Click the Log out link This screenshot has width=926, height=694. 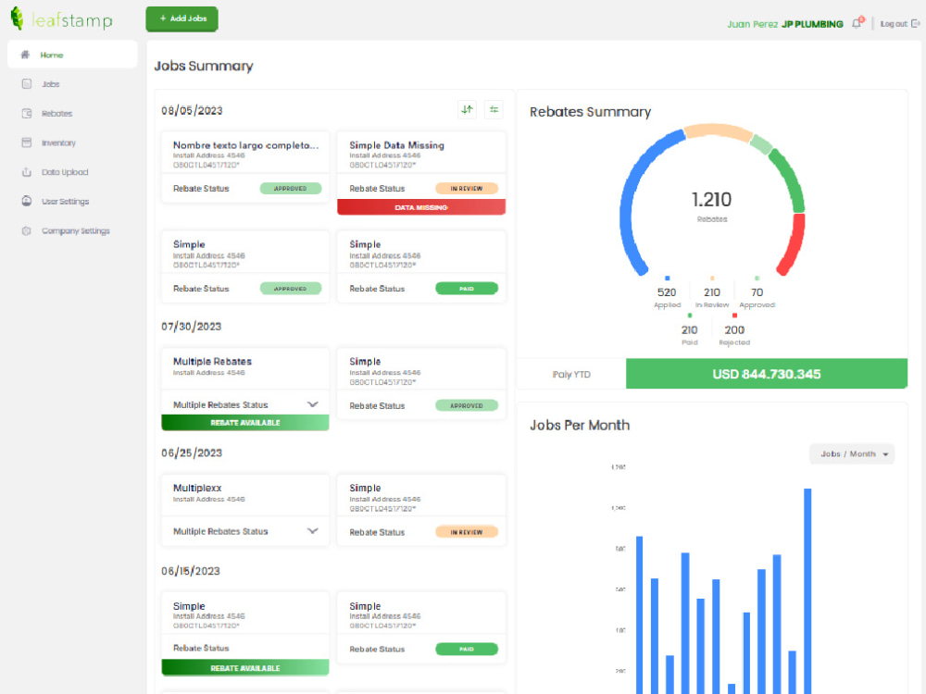[893, 24]
